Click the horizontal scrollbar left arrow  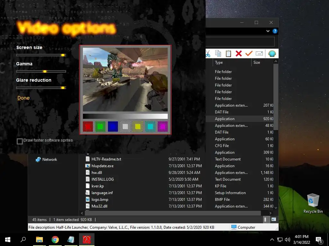pyautogui.click(x=82, y=213)
